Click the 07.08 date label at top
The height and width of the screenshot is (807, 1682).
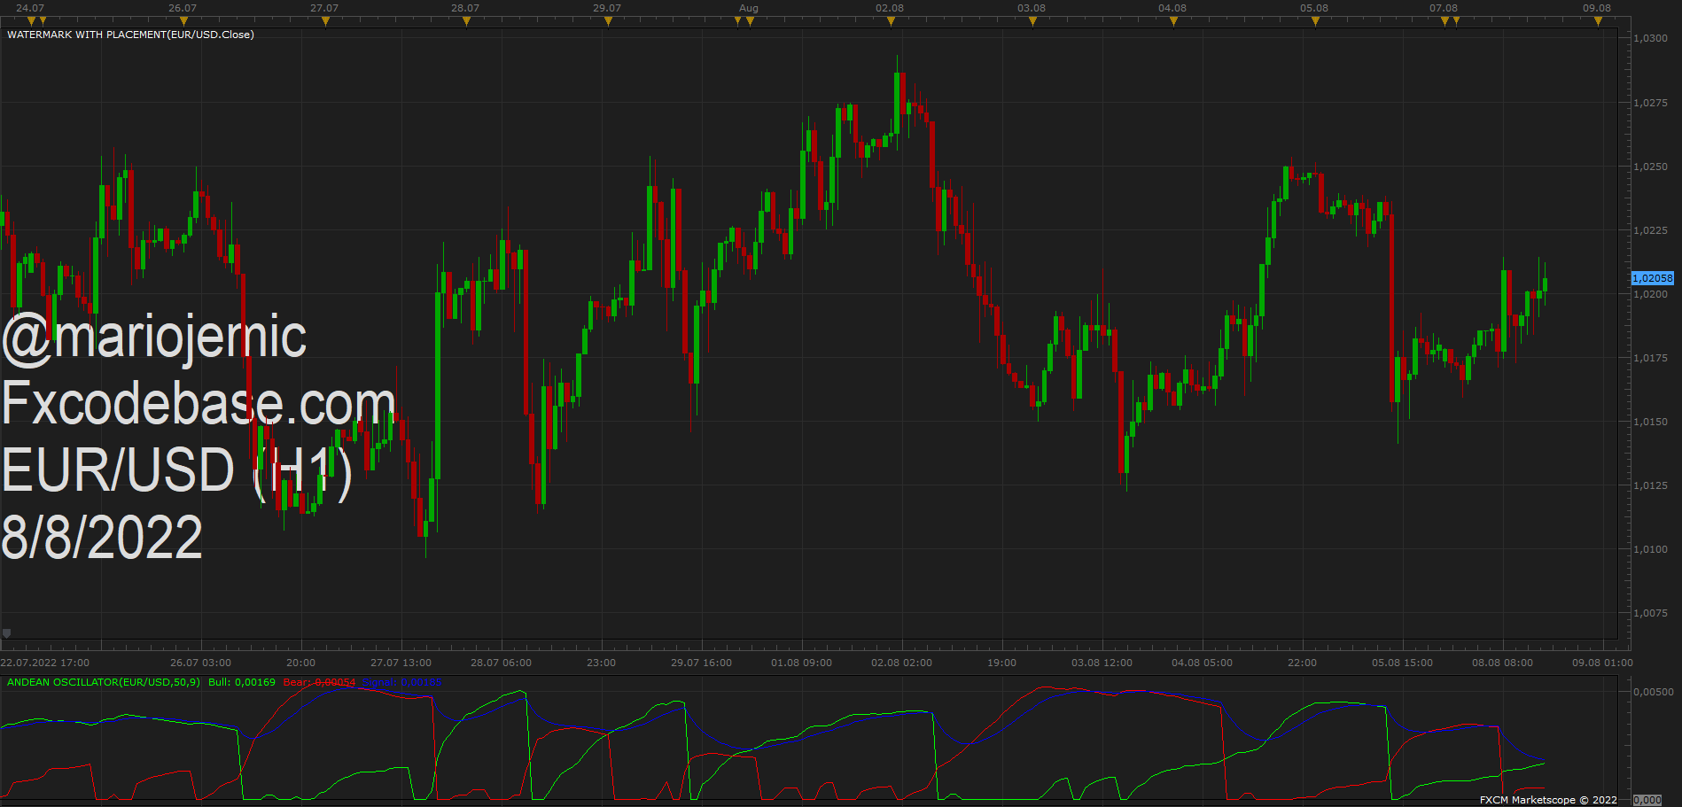coord(1444,8)
